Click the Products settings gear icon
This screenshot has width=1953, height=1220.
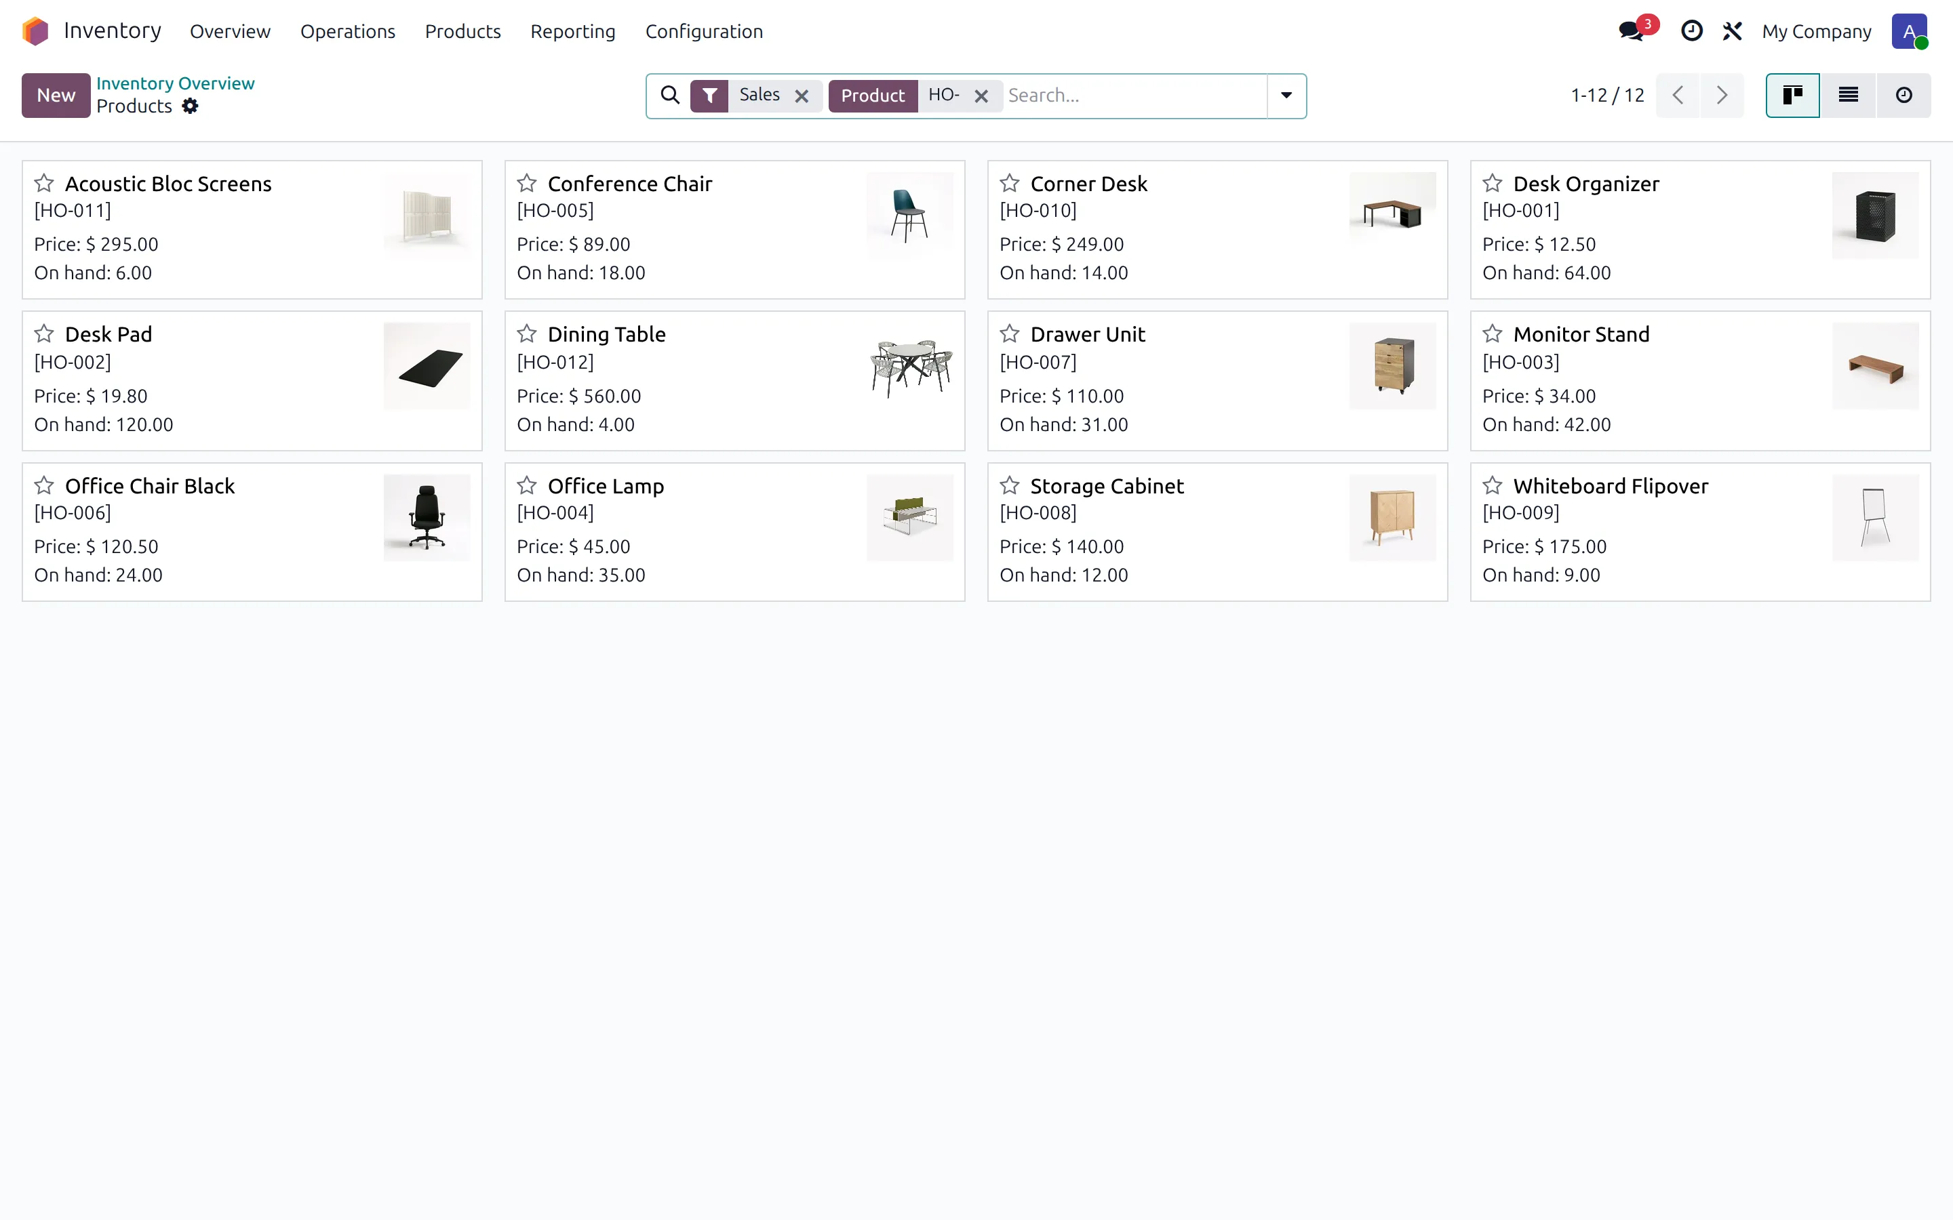tap(190, 106)
